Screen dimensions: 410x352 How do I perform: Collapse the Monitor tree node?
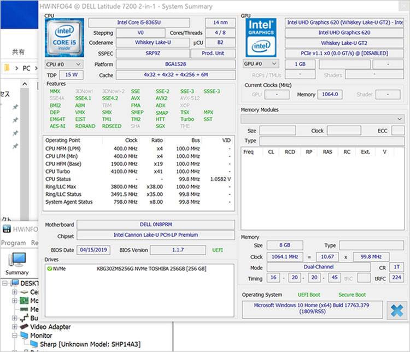(15, 335)
